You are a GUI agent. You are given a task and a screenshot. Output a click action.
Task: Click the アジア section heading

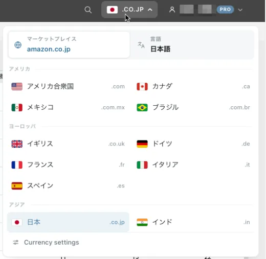(x=17, y=204)
